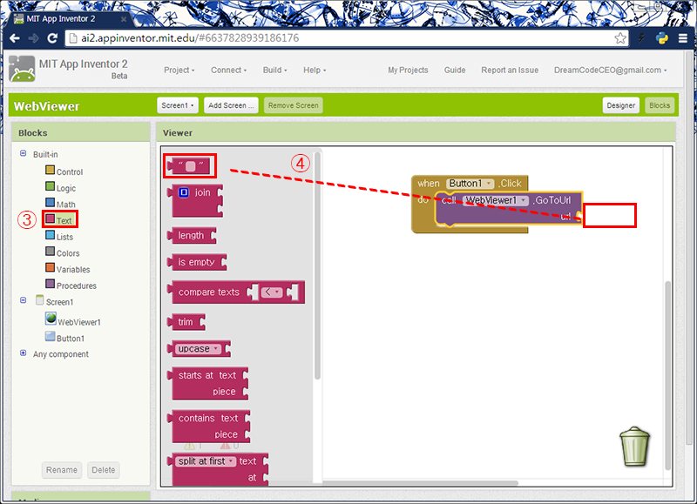697x504 pixels.
Task: Select the Colors blocks icon
Action: click(50, 252)
